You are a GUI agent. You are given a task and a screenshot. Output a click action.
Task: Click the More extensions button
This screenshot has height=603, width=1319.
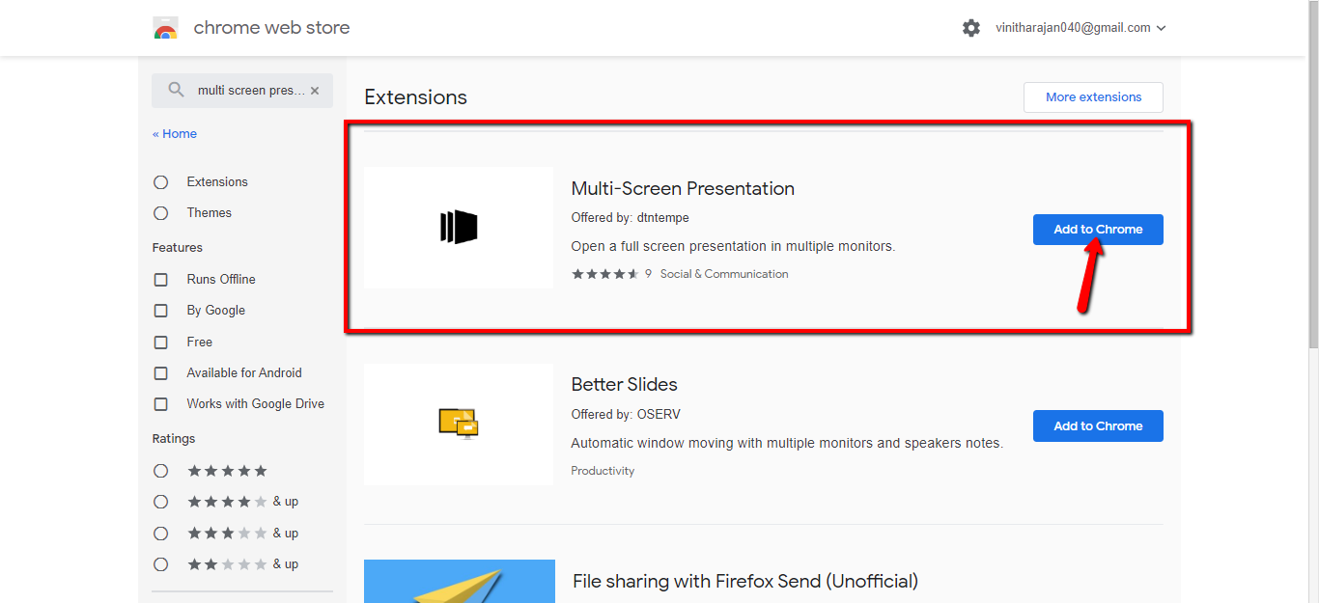(x=1093, y=97)
